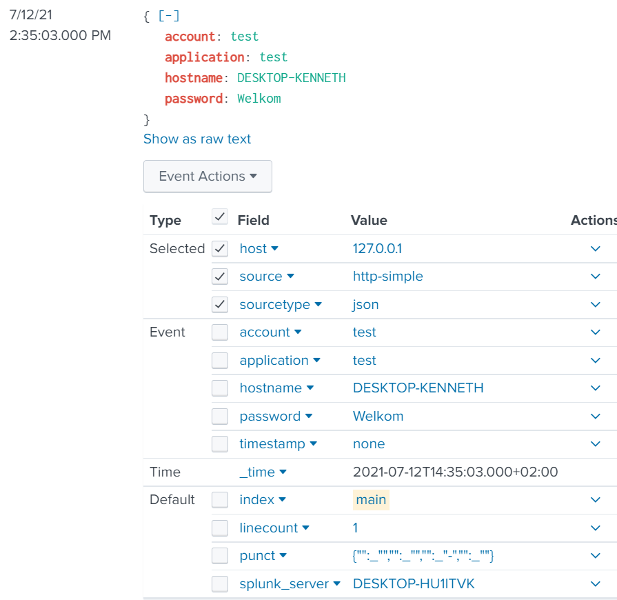
Task: Open the _time field dropdown
Action: (283, 472)
